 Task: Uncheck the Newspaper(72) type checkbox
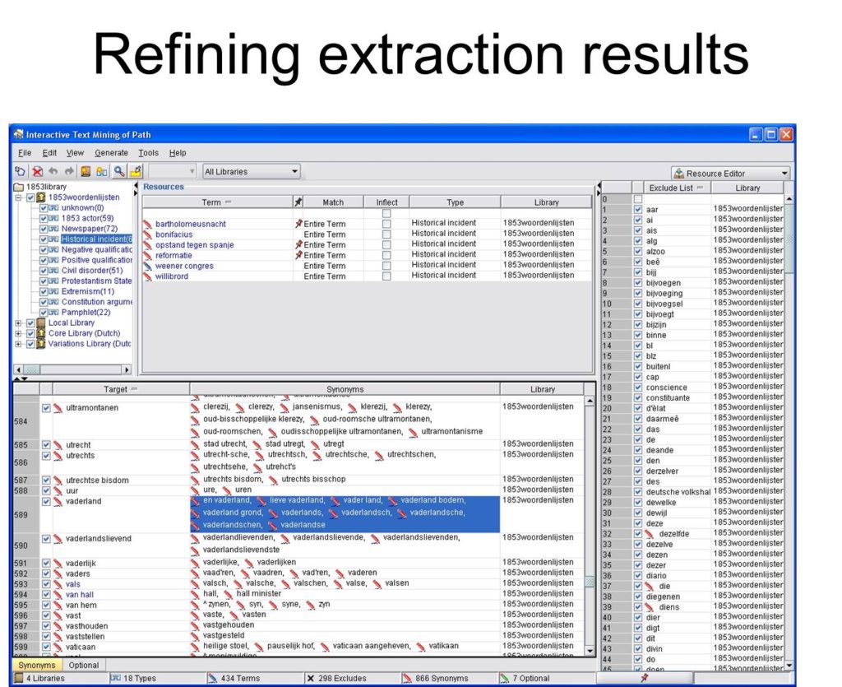(44, 229)
